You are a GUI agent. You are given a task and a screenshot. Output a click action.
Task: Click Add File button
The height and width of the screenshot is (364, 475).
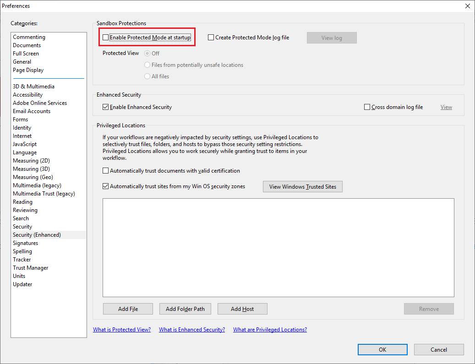tap(128, 309)
